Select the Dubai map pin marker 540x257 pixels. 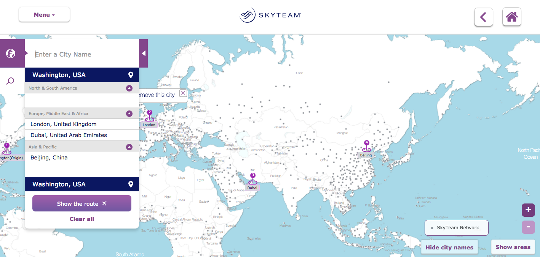(x=252, y=179)
